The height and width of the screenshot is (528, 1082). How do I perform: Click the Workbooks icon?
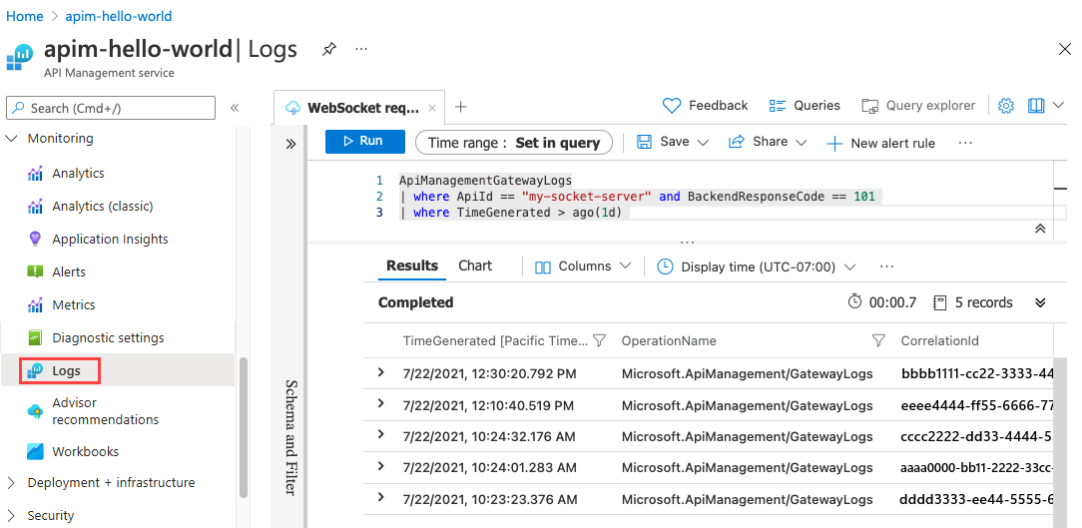35,451
